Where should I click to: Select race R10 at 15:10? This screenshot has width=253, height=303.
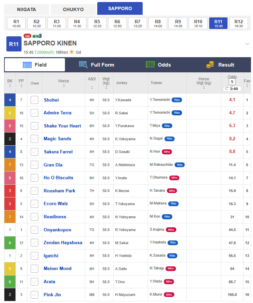198,24
